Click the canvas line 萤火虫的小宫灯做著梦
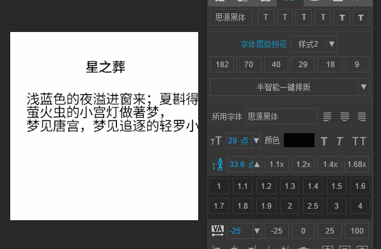Viewport: 381px width, 249px height. 96,112
